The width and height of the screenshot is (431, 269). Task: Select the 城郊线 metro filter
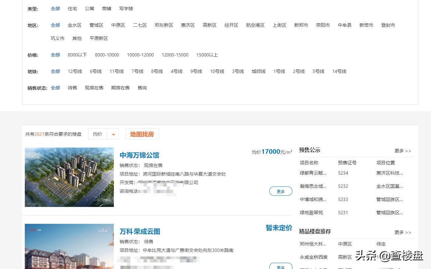pos(258,71)
